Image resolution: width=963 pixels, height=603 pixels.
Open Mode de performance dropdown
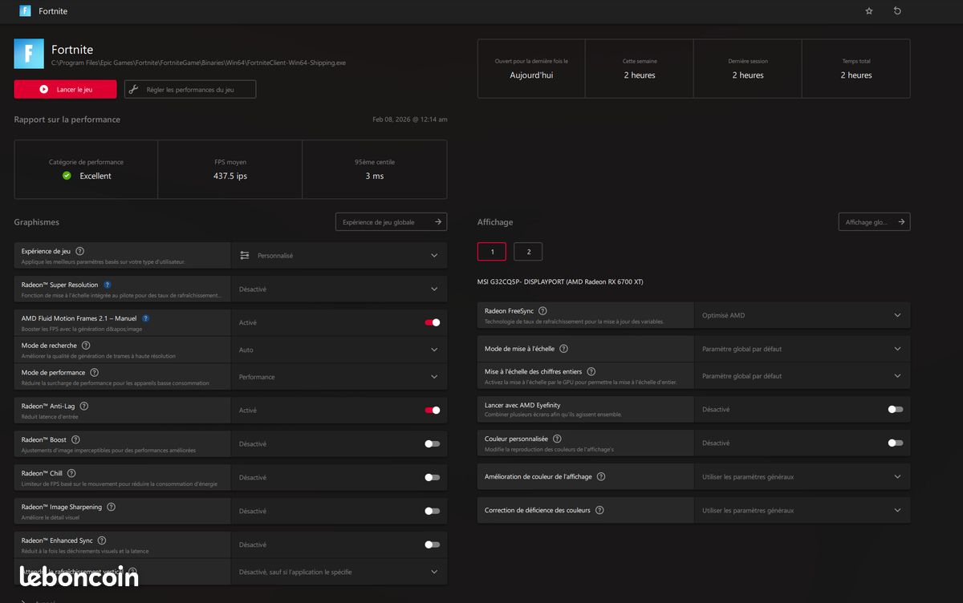click(339, 377)
